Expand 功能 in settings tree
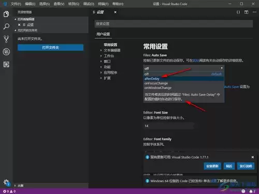The image size is (259, 194). point(107,67)
